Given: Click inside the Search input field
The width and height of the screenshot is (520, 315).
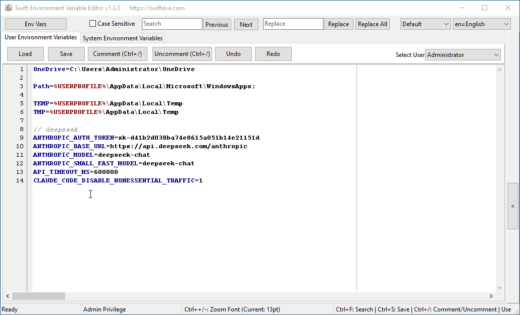Looking at the screenshot, I should tap(172, 23).
